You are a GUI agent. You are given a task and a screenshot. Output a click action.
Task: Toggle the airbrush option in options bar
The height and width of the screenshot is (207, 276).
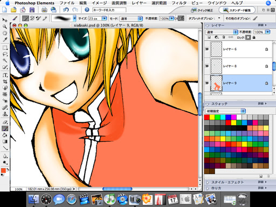click(x=181, y=18)
